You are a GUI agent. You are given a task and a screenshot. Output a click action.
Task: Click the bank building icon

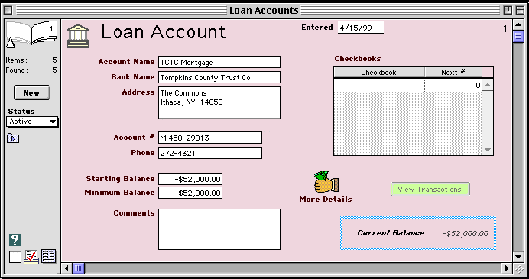click(78, 36)
